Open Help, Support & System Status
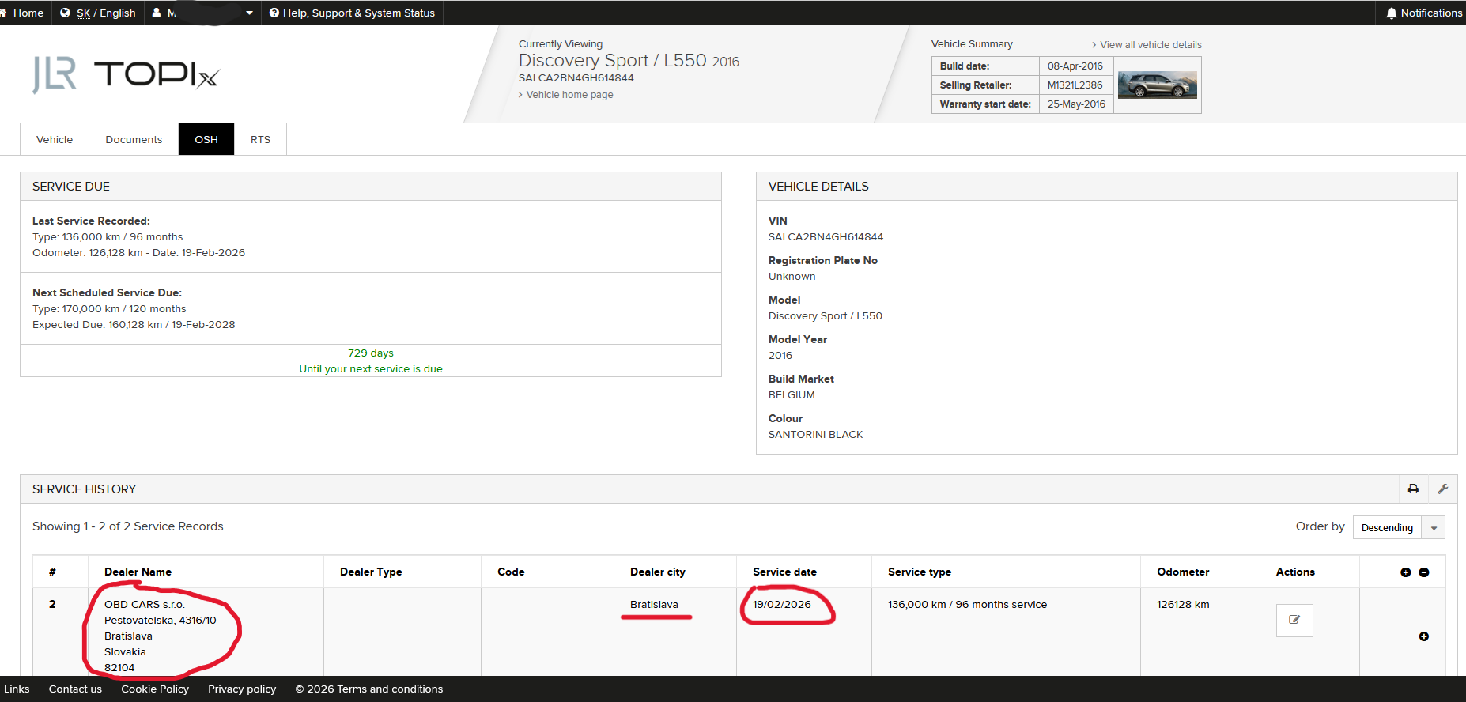 [x=352, y=13]
